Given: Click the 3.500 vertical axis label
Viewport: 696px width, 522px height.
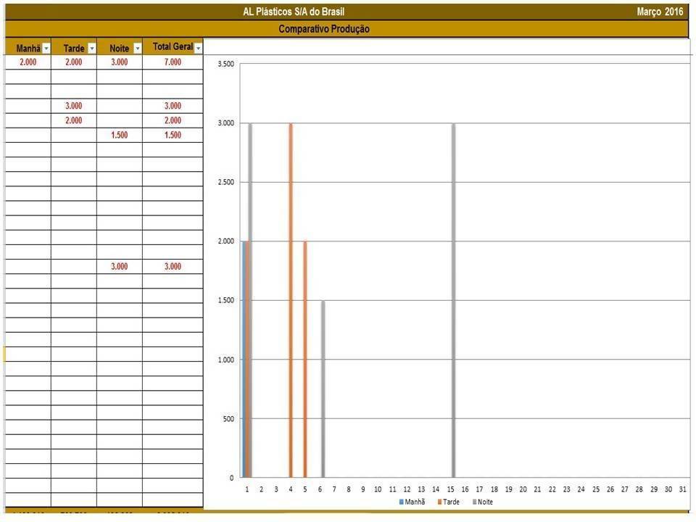Looking at the screenshot, I should [225, 64].
